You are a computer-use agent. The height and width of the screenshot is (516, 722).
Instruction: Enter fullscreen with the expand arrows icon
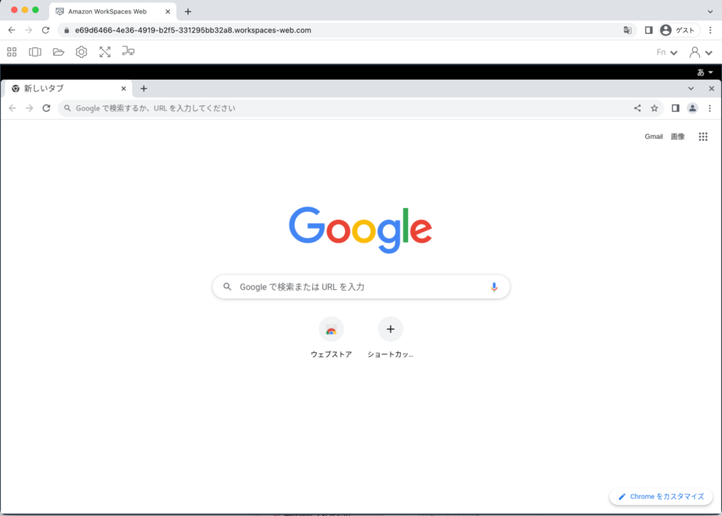pyautogui.click(x=105, y=52)
